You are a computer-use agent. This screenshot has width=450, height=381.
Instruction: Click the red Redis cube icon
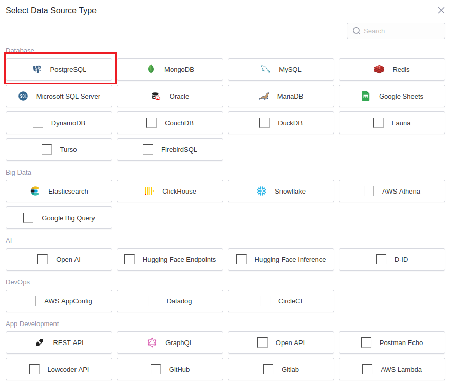pyautogui.click(x=379, y=69)
